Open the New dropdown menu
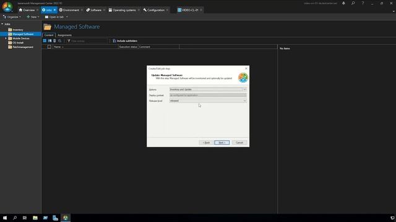The width and height of the screenshot is (396, 222). pyautogui.click(x=33, y=17)
